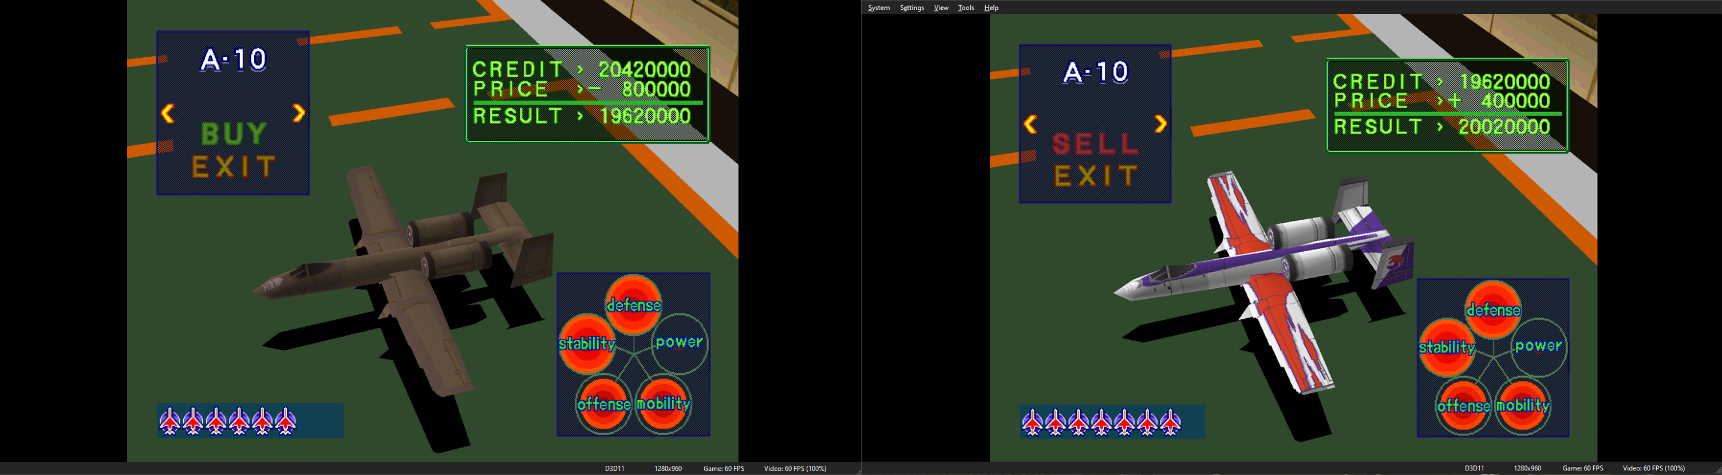
Task: Open the Settings menu
Action: click(912, 8)
